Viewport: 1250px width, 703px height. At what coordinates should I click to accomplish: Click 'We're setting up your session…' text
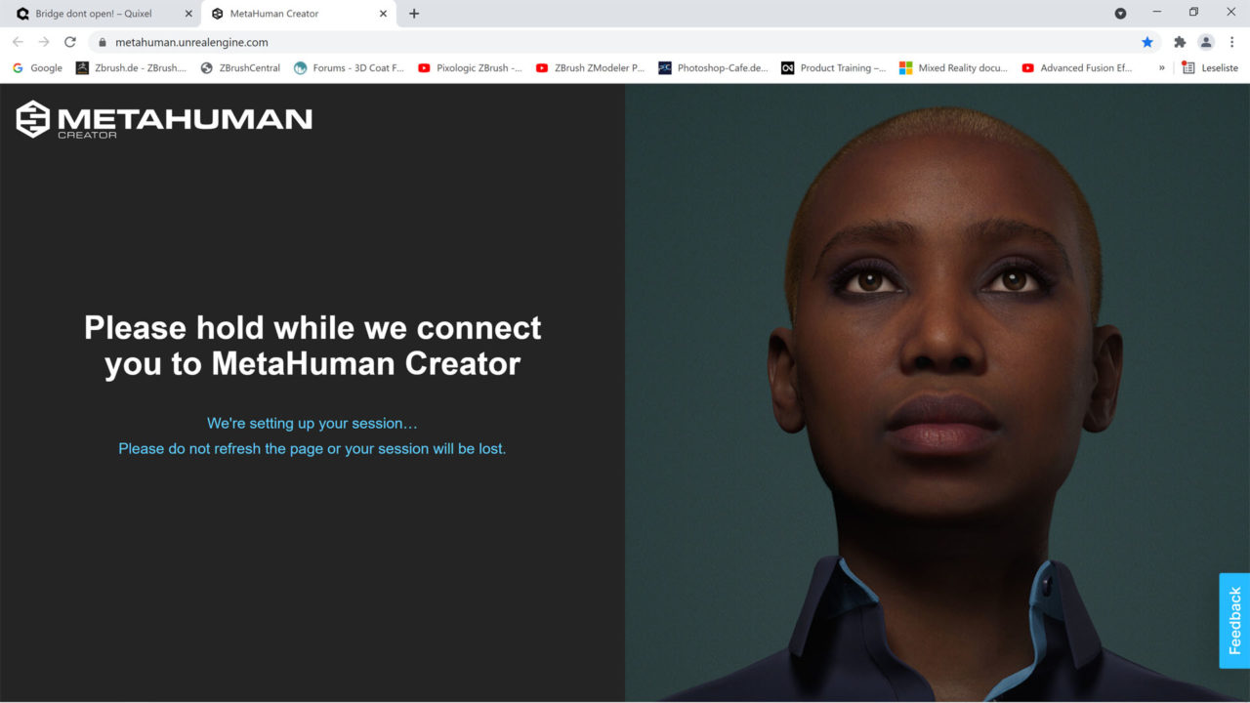point(312,424)
